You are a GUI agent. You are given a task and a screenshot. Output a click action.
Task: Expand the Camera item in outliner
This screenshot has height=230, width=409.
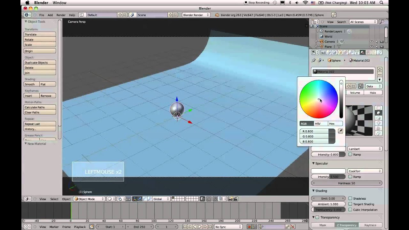(316, 42)
